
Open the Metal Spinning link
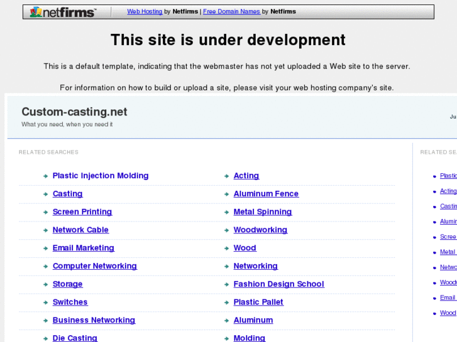(263, 212)
